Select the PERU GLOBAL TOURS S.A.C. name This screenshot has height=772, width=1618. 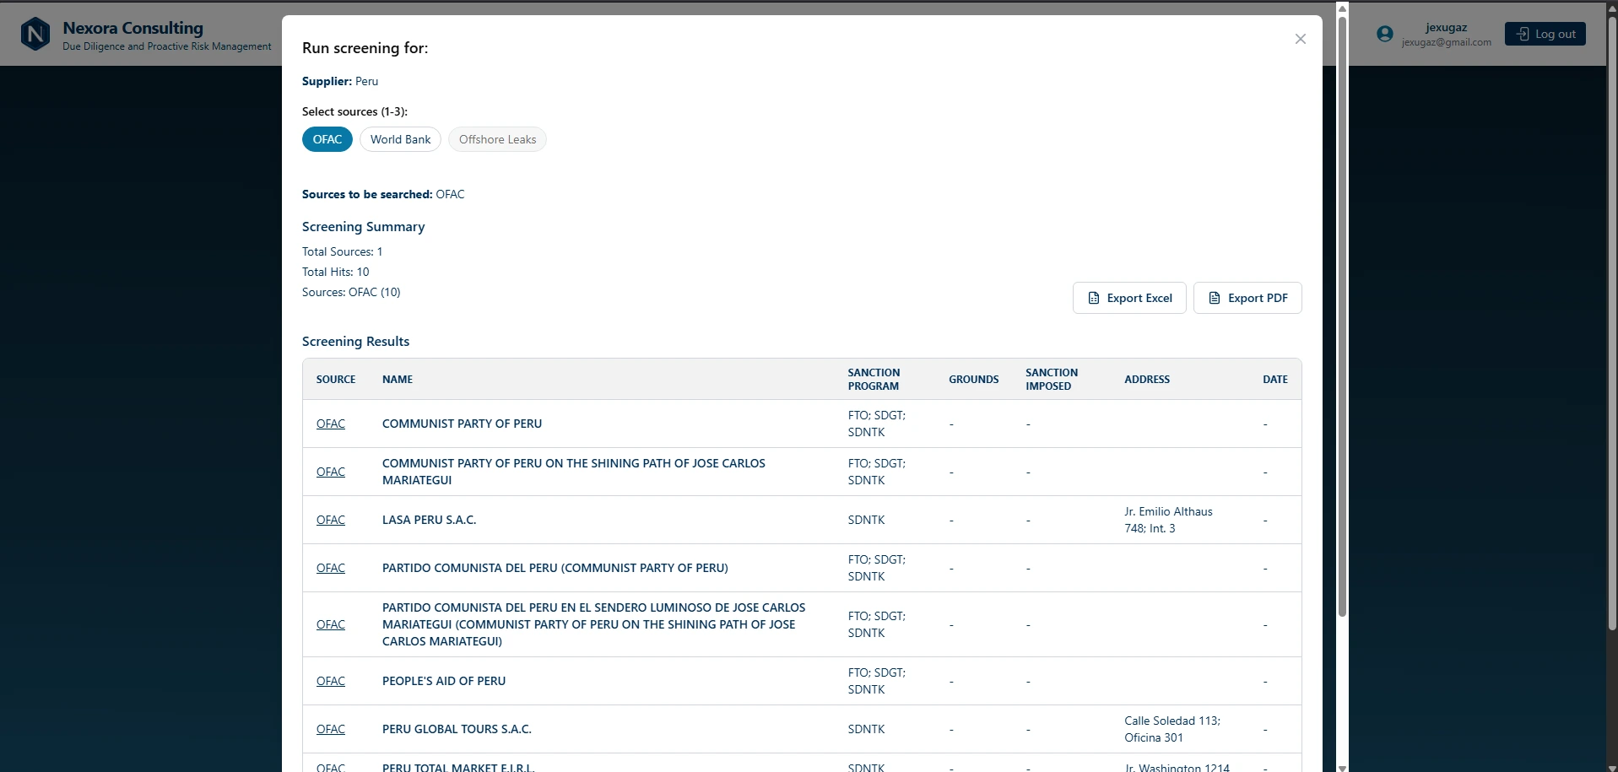457,729
